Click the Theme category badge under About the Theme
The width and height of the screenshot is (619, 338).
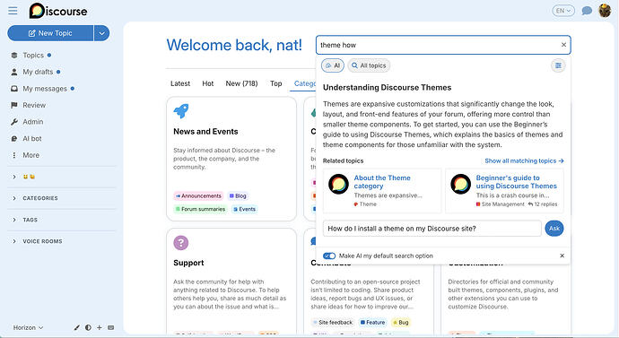365,204
